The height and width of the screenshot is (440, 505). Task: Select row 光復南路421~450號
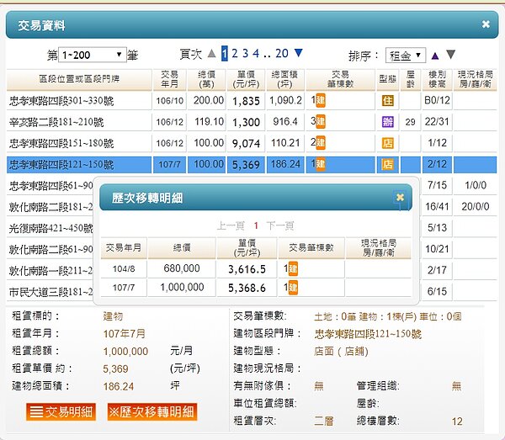[x=50, y=228]
